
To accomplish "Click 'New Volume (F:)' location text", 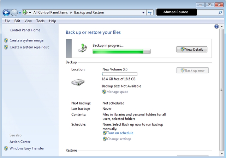I will tap(115, 69).
